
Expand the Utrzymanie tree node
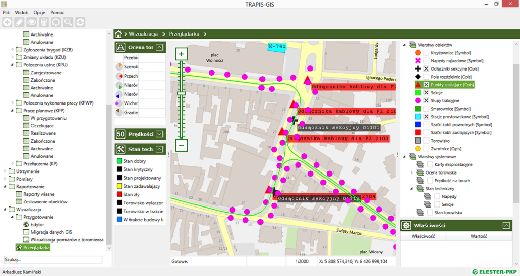coord(6,171)
